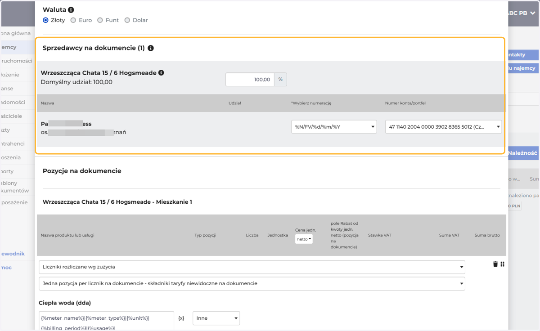Click the Cena jedn. column header label
Image resolution: width=540 pixels, height=331 pixels.
tap(306, 230)
